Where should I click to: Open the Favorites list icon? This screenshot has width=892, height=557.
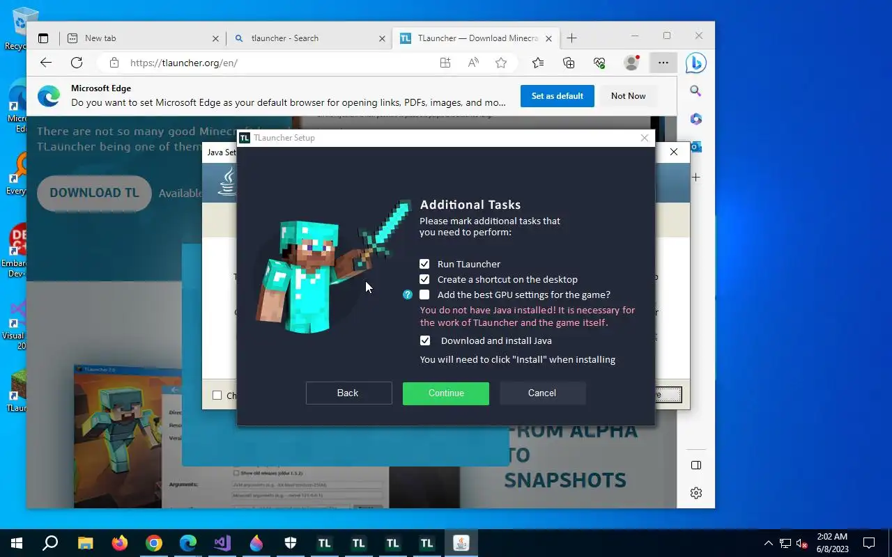[538, 63]
